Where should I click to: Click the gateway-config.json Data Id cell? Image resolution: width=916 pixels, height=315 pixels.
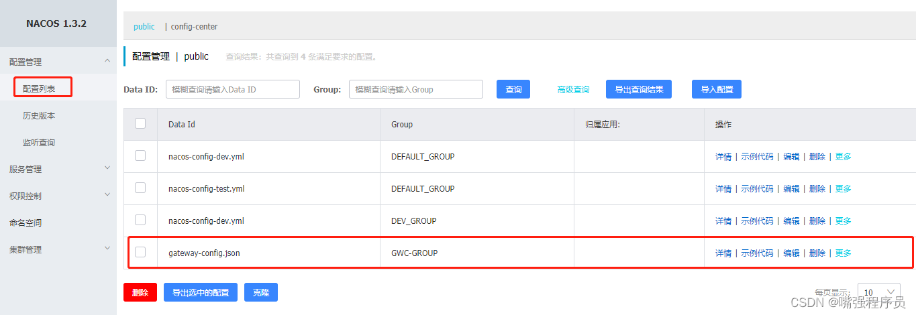coord(269,253)
